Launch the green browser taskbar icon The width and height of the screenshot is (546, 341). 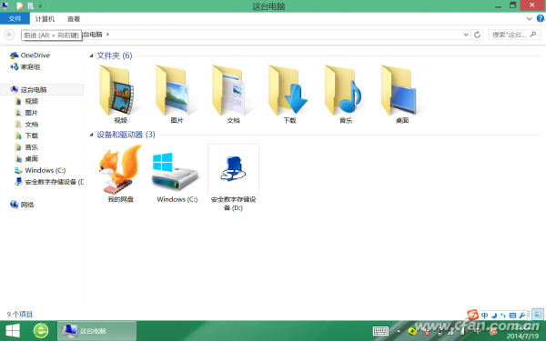click(41, 330)
